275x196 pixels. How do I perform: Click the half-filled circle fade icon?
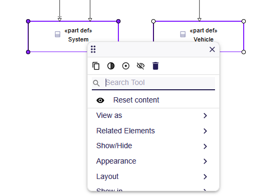[x=111, y=66]
